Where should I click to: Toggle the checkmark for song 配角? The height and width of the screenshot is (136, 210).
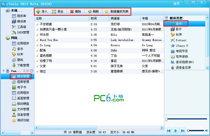pos(37,51)
